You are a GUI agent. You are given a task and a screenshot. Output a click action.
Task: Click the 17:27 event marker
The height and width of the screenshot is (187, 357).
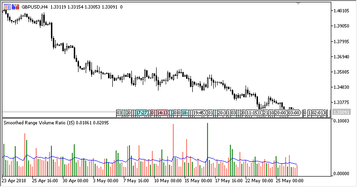pyautogui.click(x=142, y=113)
